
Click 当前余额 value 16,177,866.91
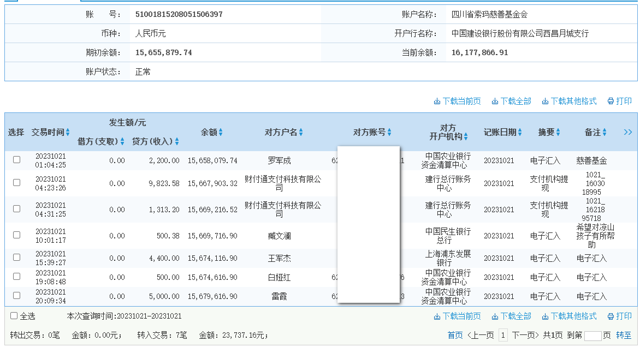479,52
